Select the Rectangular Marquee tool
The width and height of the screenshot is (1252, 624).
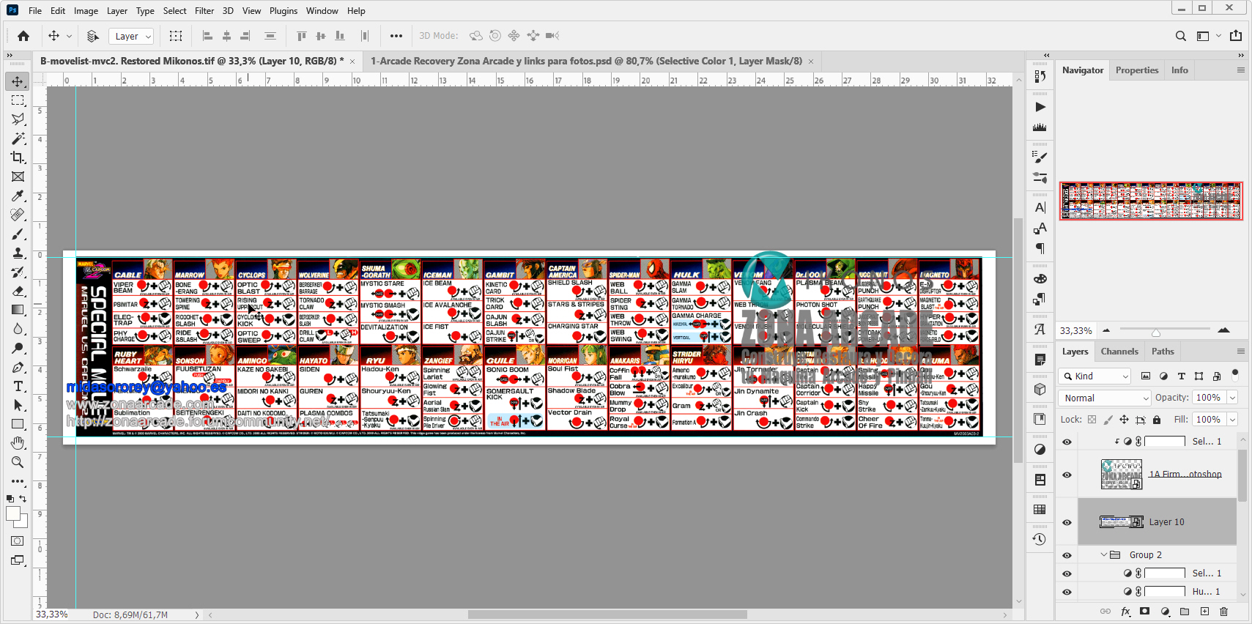click(18, 100)
